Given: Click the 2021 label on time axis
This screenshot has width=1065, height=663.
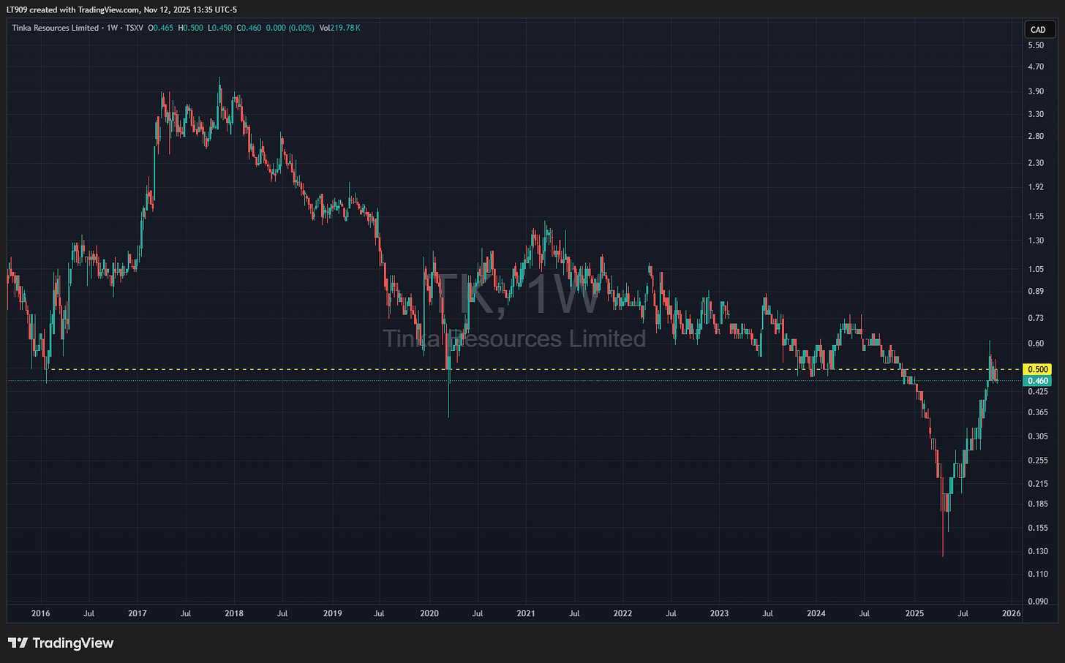Looking at the screenshot, I should (x=526, y=613).
